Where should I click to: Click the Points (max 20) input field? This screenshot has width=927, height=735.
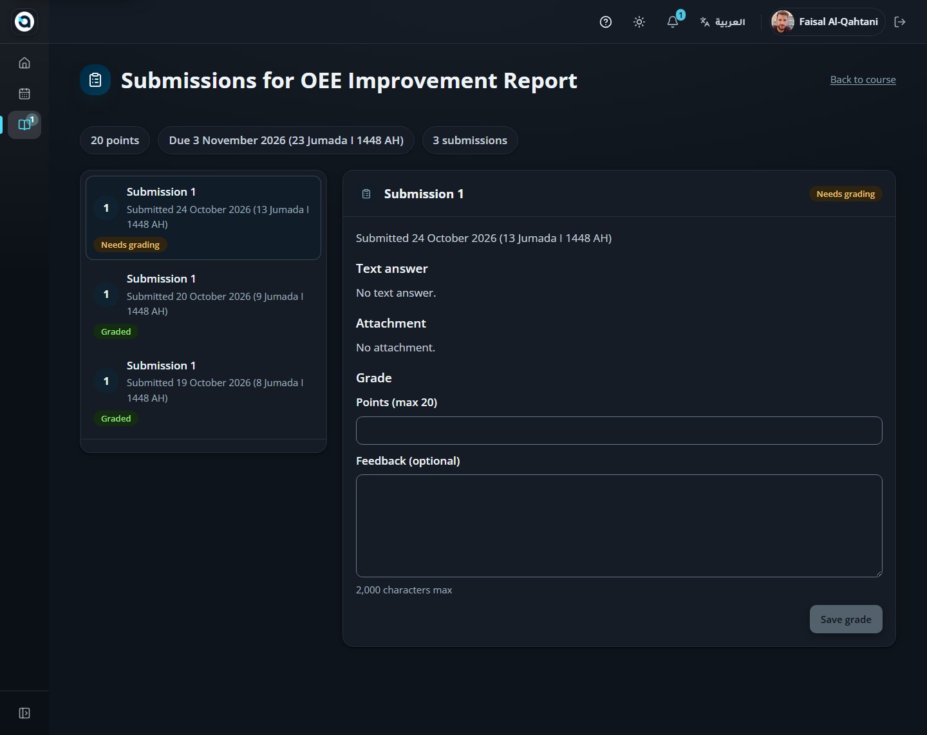[x=619, y=431]
